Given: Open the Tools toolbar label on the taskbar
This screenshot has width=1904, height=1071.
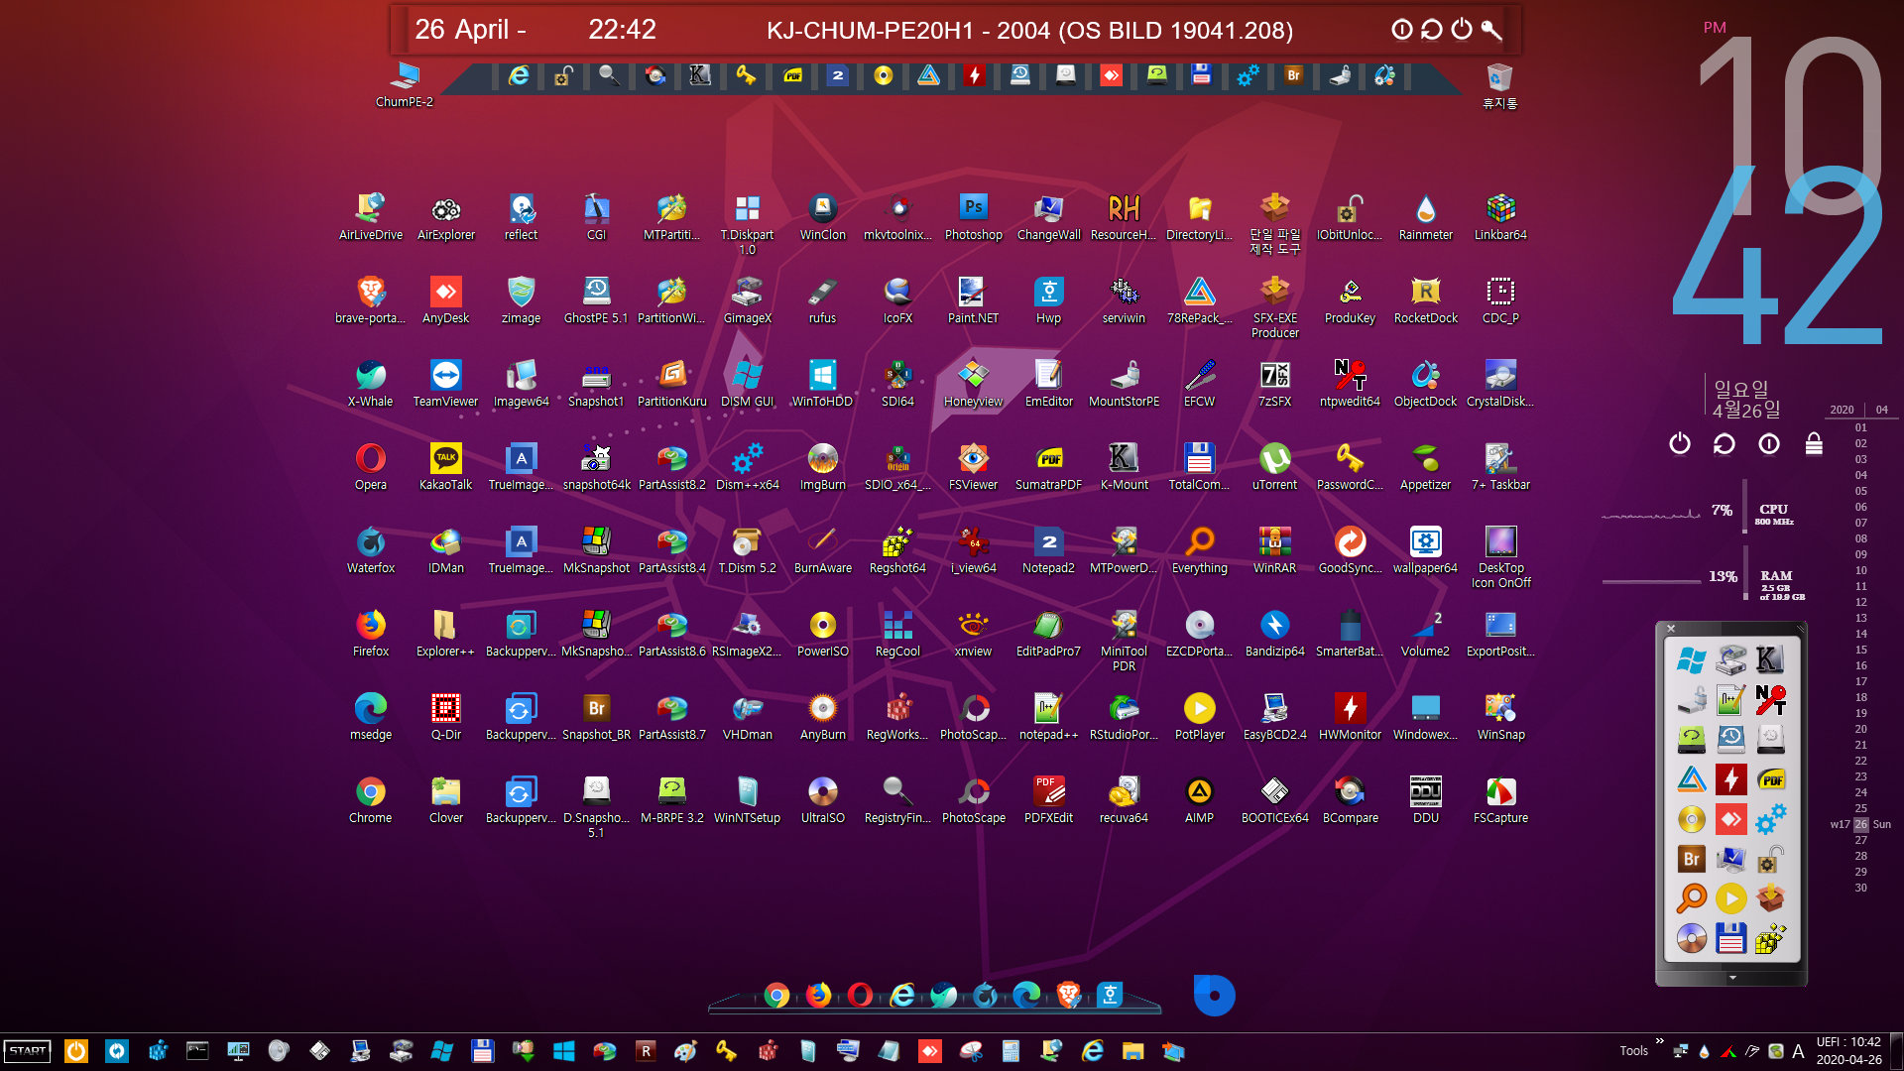Looking at the screenshot, I should point(1634,1051).
